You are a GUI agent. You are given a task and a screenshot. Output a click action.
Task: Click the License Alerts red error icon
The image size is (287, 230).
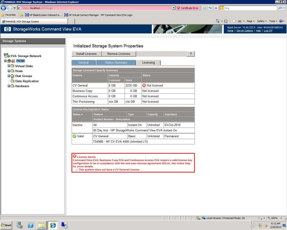(75, 156)
